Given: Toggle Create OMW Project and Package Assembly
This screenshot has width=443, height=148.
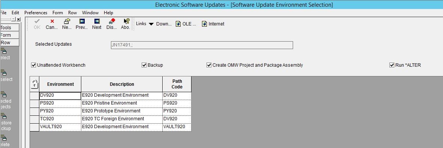Looking at the screenshot, I should pyautogui.click(x=209, y=65).
